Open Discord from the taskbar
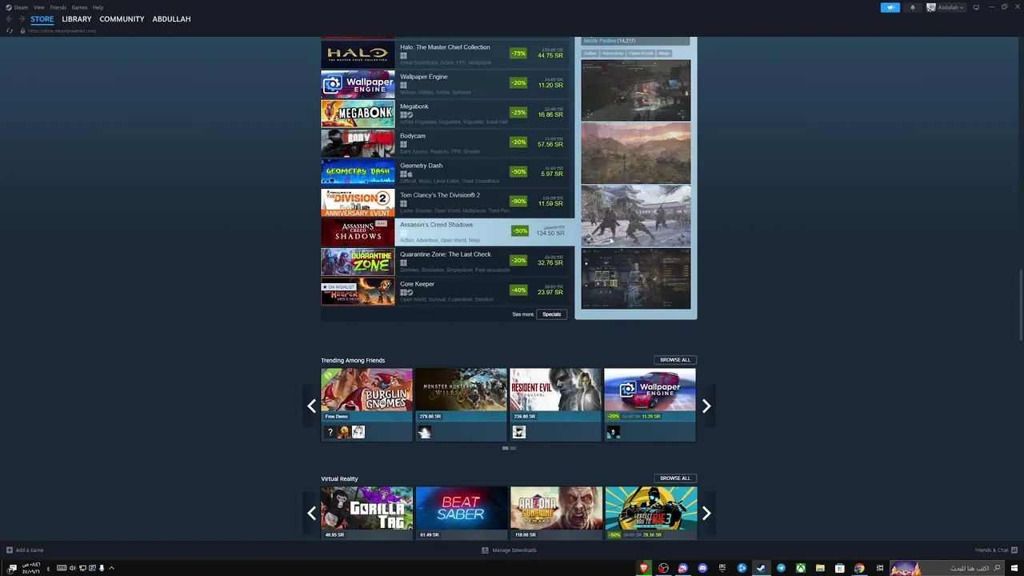This screenshot has height=576, width=1024. coord(702,568)
